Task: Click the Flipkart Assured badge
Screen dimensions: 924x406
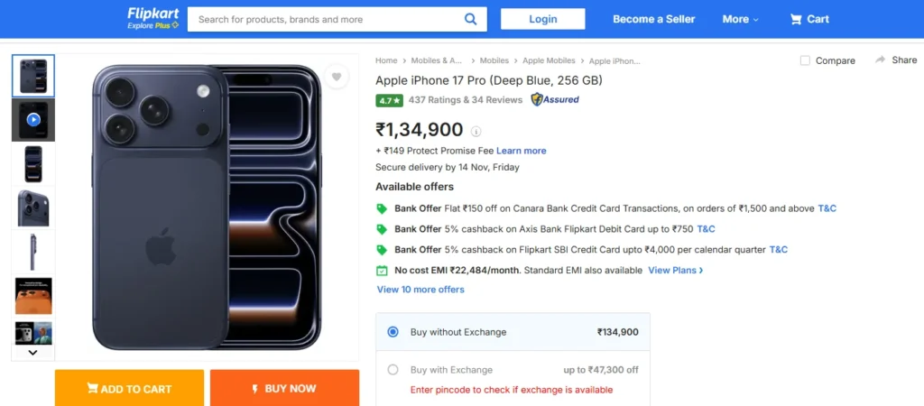Action: (x=555, y=99)
